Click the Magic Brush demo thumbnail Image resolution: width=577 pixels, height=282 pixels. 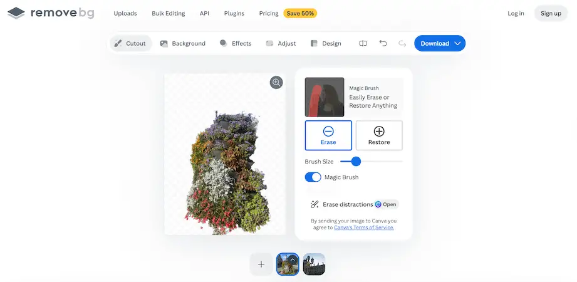[x=325, y=97]
